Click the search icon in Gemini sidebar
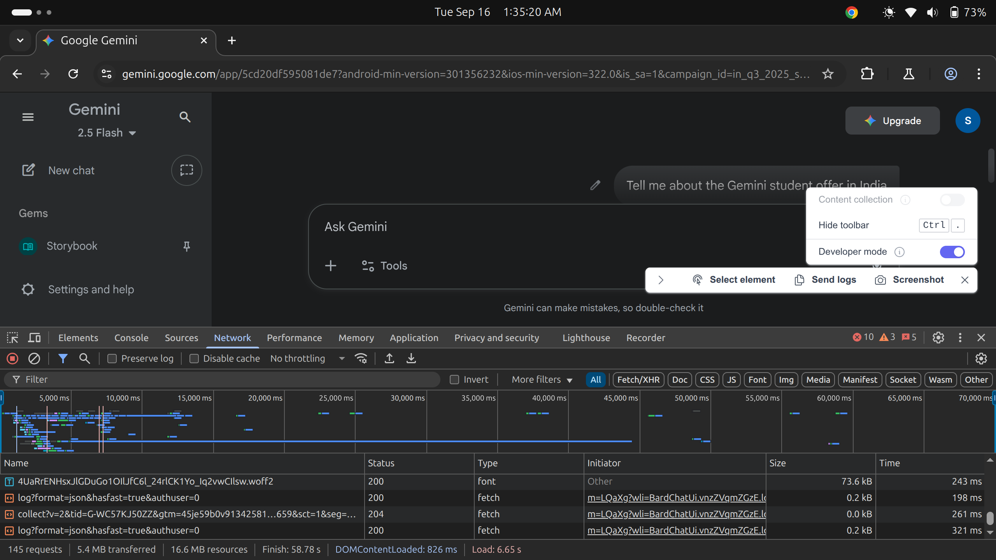This screenshot has width=996, height=560. point(185,117)
